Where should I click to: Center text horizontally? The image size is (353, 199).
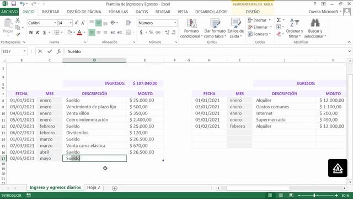point(98,33)
